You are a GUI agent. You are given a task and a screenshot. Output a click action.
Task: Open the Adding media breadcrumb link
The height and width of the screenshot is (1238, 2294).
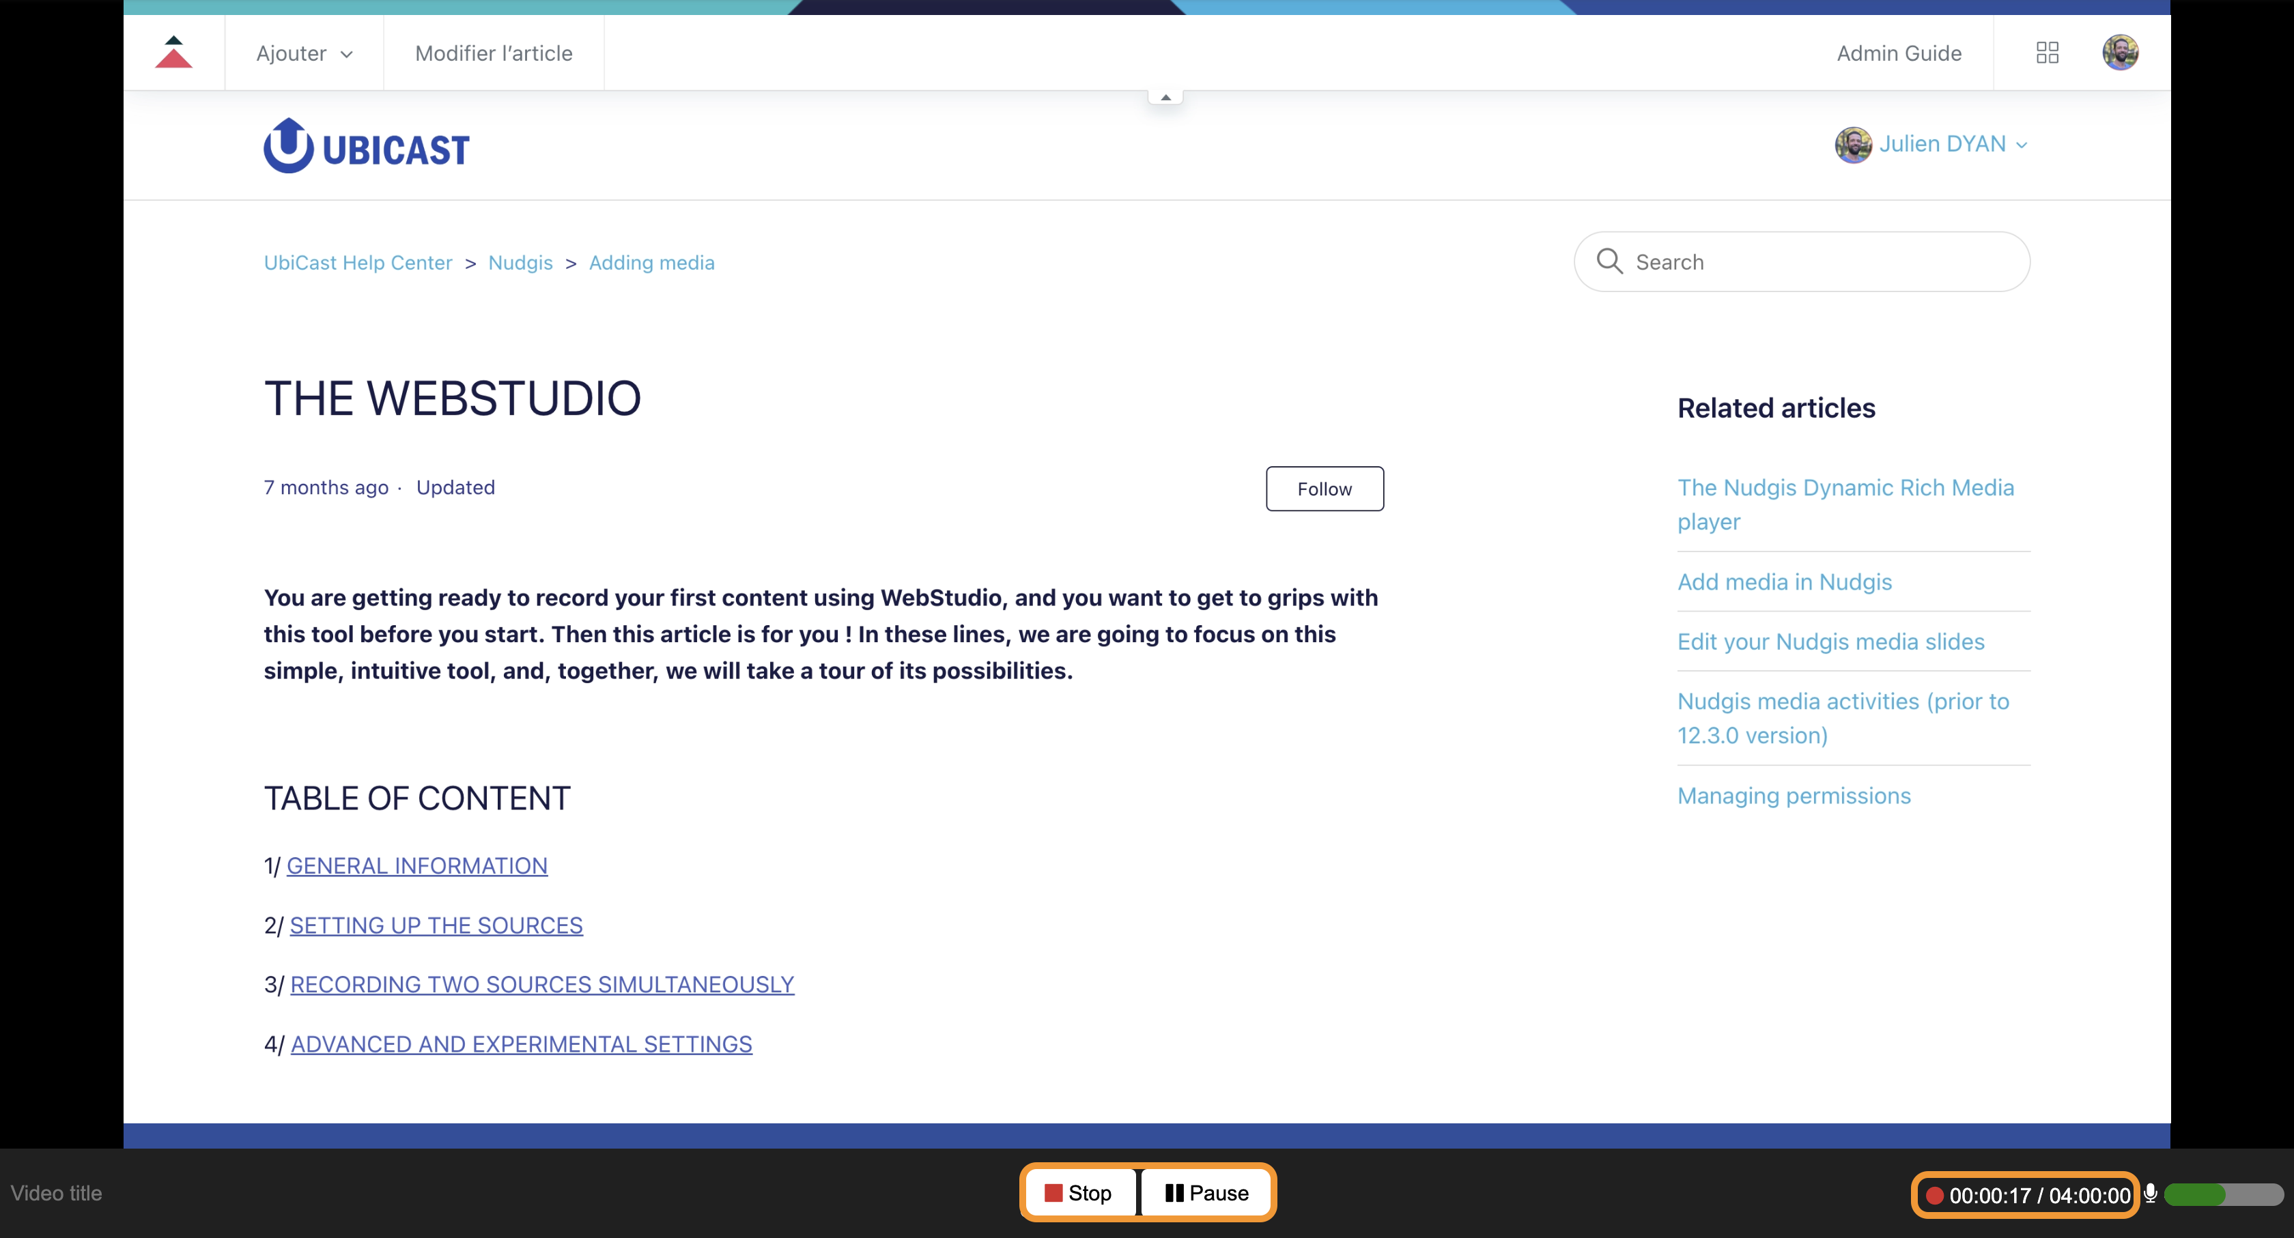pos(651,263)
